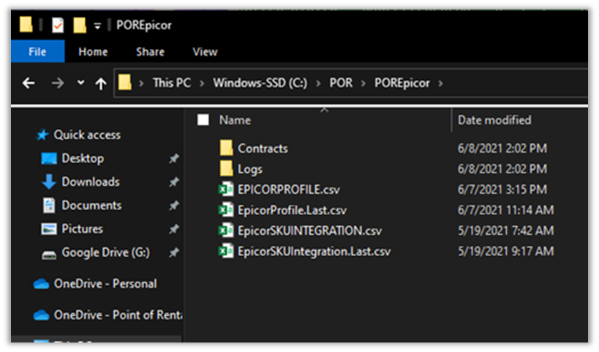Unpin Documents using its pin icon

click(173, 206)
